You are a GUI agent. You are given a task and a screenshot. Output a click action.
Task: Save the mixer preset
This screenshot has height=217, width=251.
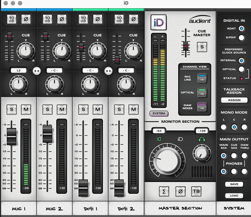coord(234,184)
